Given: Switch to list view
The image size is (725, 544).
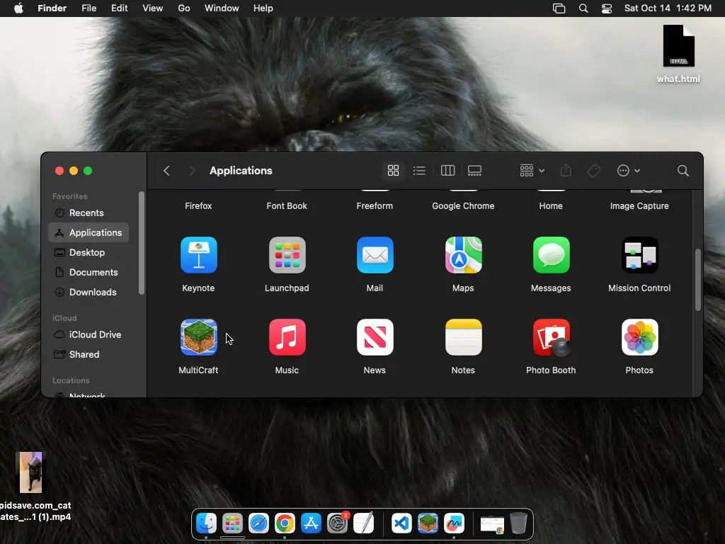Looking at the screenshot, I should tap(419, 171).
